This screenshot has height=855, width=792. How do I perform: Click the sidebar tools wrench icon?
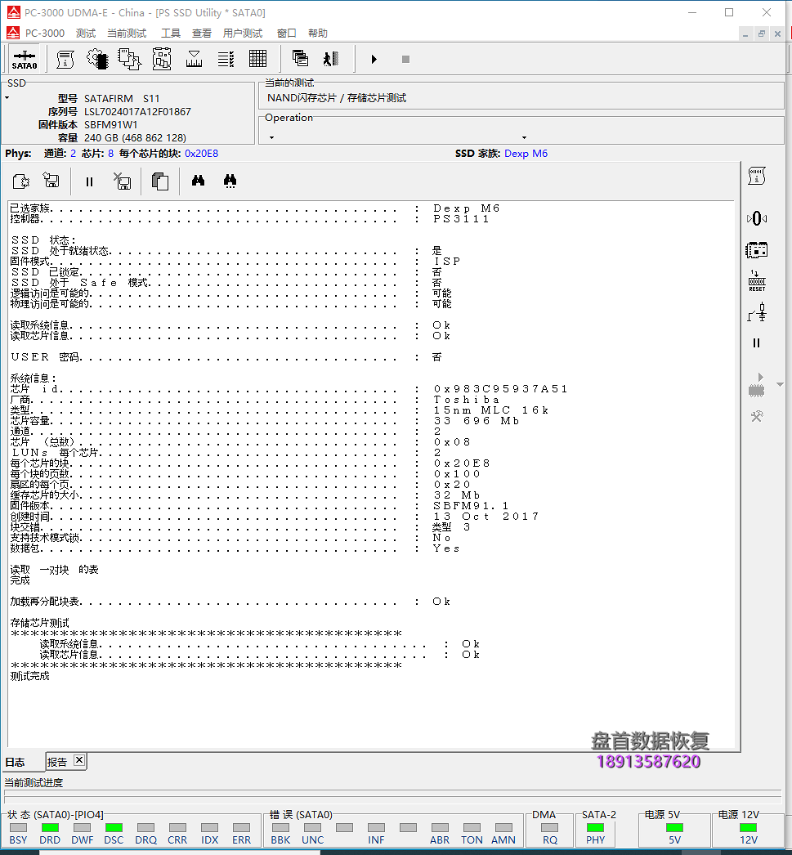(757, 417)
